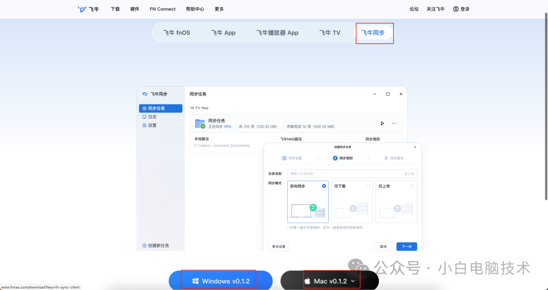
Task: Click the 飞牛同步 app logo icon
Action: tap(145, 94)
